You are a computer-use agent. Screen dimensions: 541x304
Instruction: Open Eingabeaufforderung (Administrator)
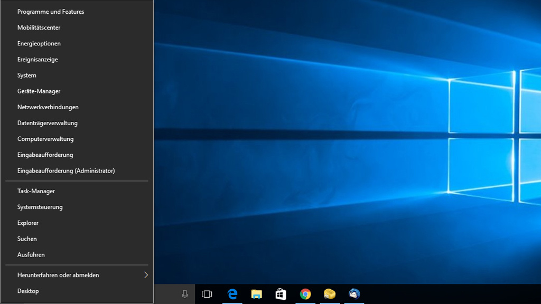pos(66,170)
